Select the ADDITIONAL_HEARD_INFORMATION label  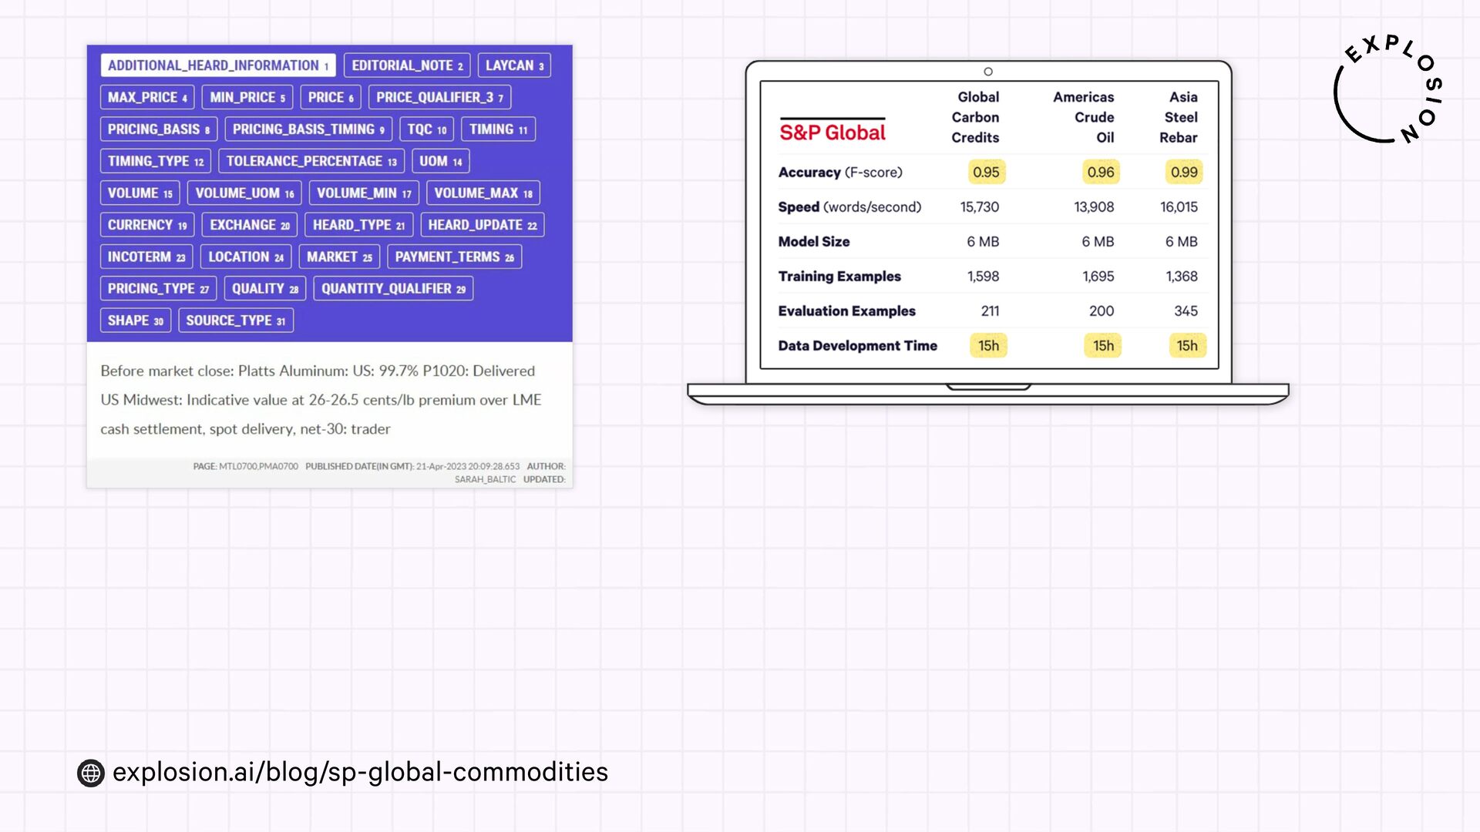(218, 65)
